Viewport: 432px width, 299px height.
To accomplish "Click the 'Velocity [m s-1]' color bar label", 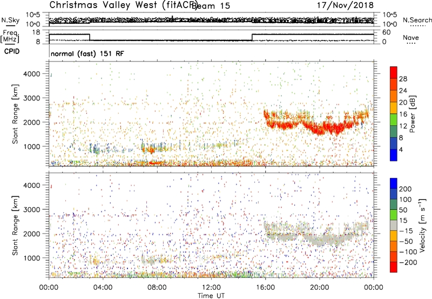I will 422,225.
